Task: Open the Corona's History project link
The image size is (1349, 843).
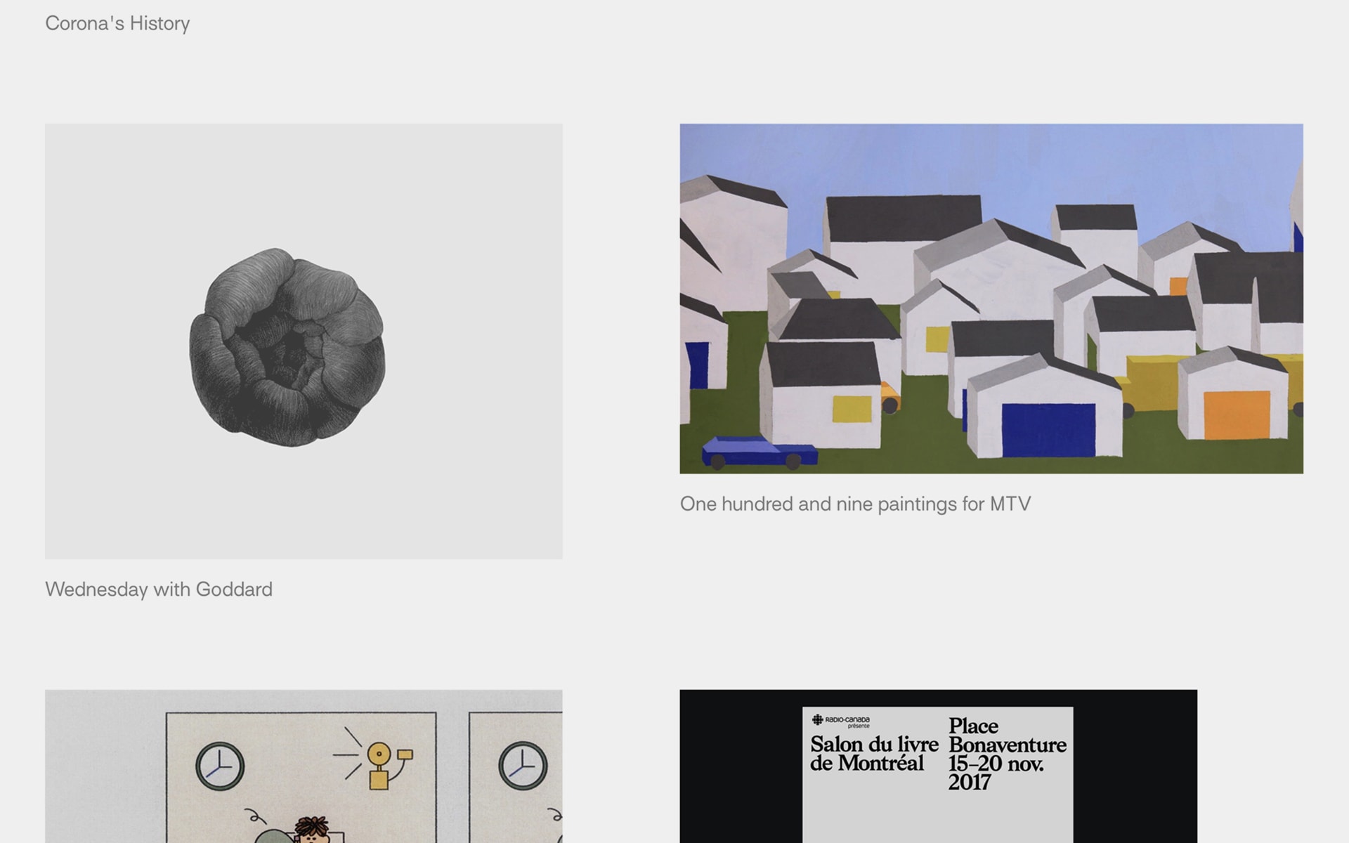Action: tap(117, 23)
